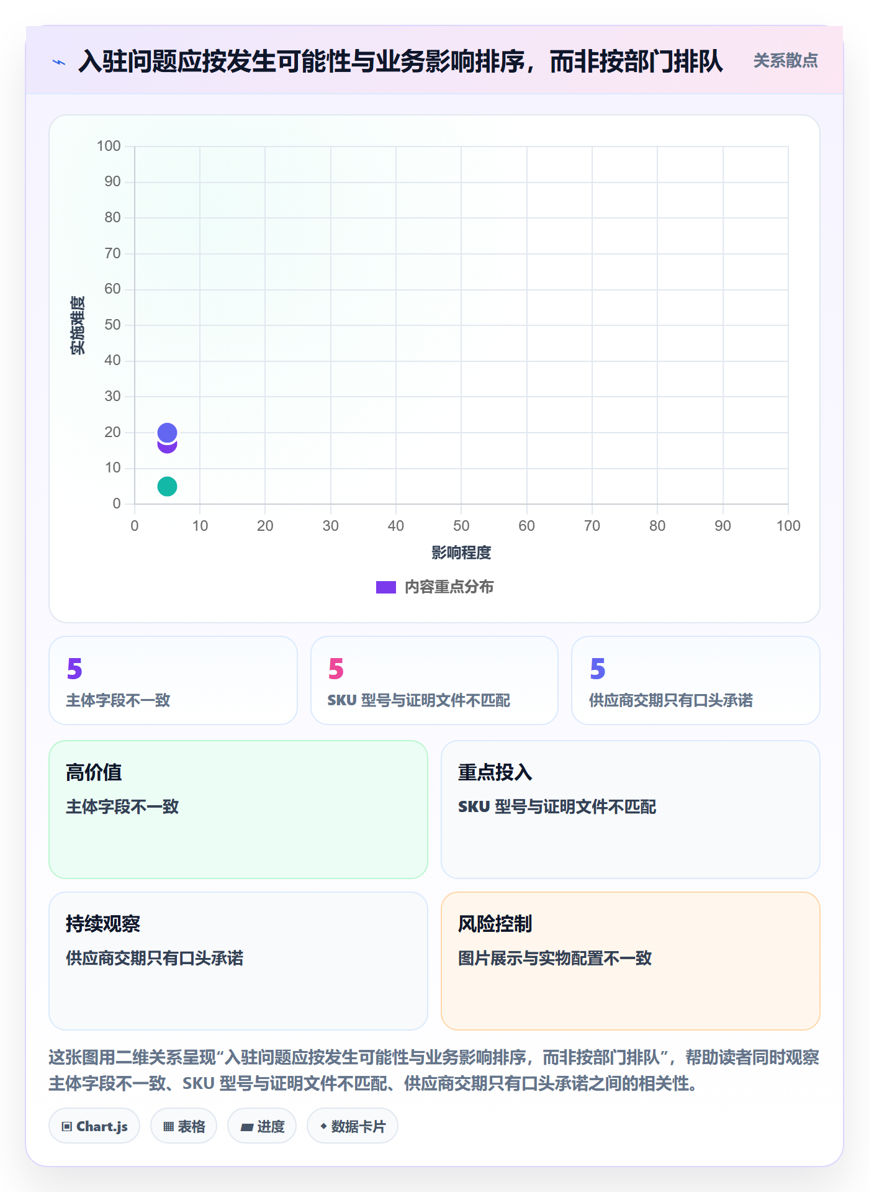This screenshot has width=869, height=1192.
Task: Select the 风险控制 quadrant card
Action: tap(631, 961)
